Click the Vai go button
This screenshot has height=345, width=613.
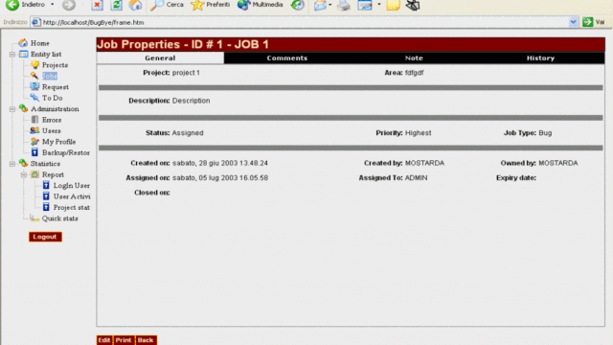point(594,22)
